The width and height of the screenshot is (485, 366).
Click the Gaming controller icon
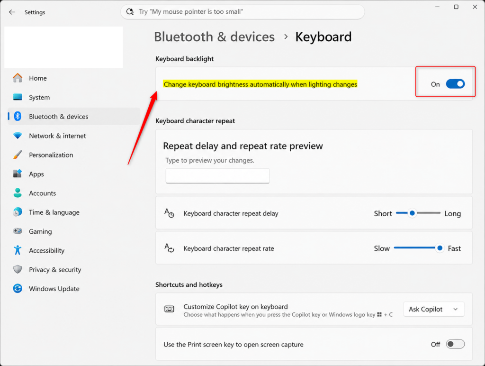point(18,231)
